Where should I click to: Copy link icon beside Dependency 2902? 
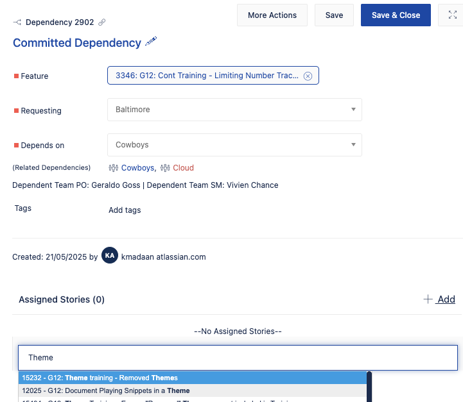102,22
